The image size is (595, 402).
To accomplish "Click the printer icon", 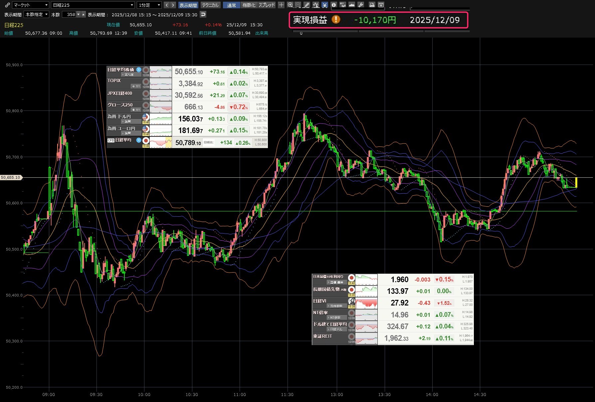I will tap(372, 5).
